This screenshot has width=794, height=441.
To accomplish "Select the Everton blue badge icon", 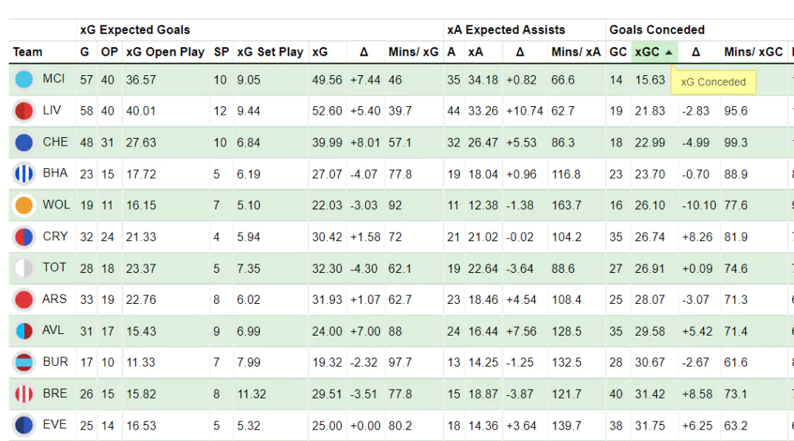I will pyautogui.click(x=24, y=425).
